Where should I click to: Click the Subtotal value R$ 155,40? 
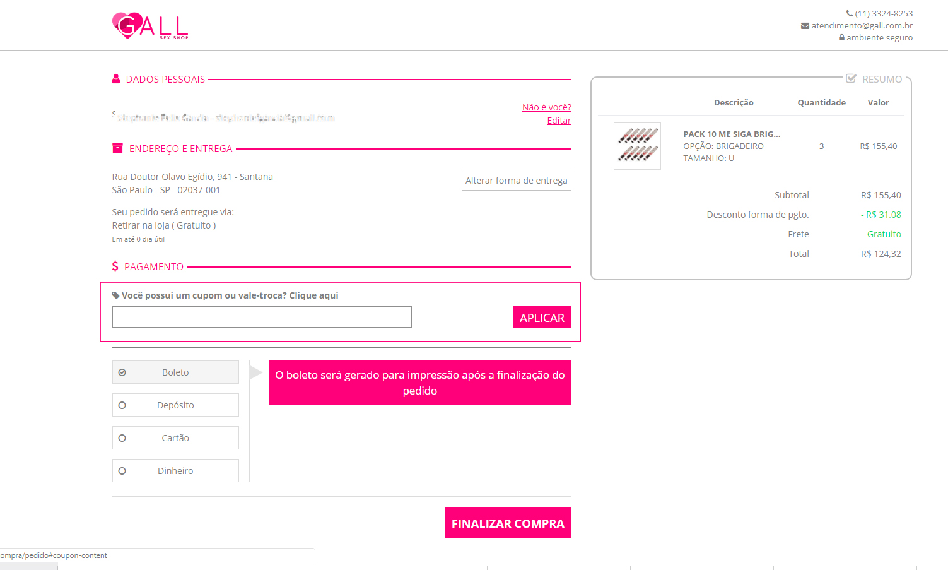(x=881, y=195)
